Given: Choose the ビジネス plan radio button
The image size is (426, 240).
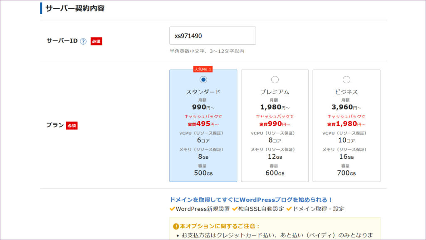Looking at the screenshot, I should click(x=347, y=80).
